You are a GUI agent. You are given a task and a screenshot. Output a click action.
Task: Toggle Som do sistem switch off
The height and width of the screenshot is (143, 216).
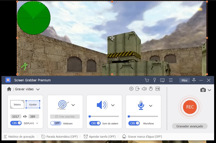coord(95,123)
